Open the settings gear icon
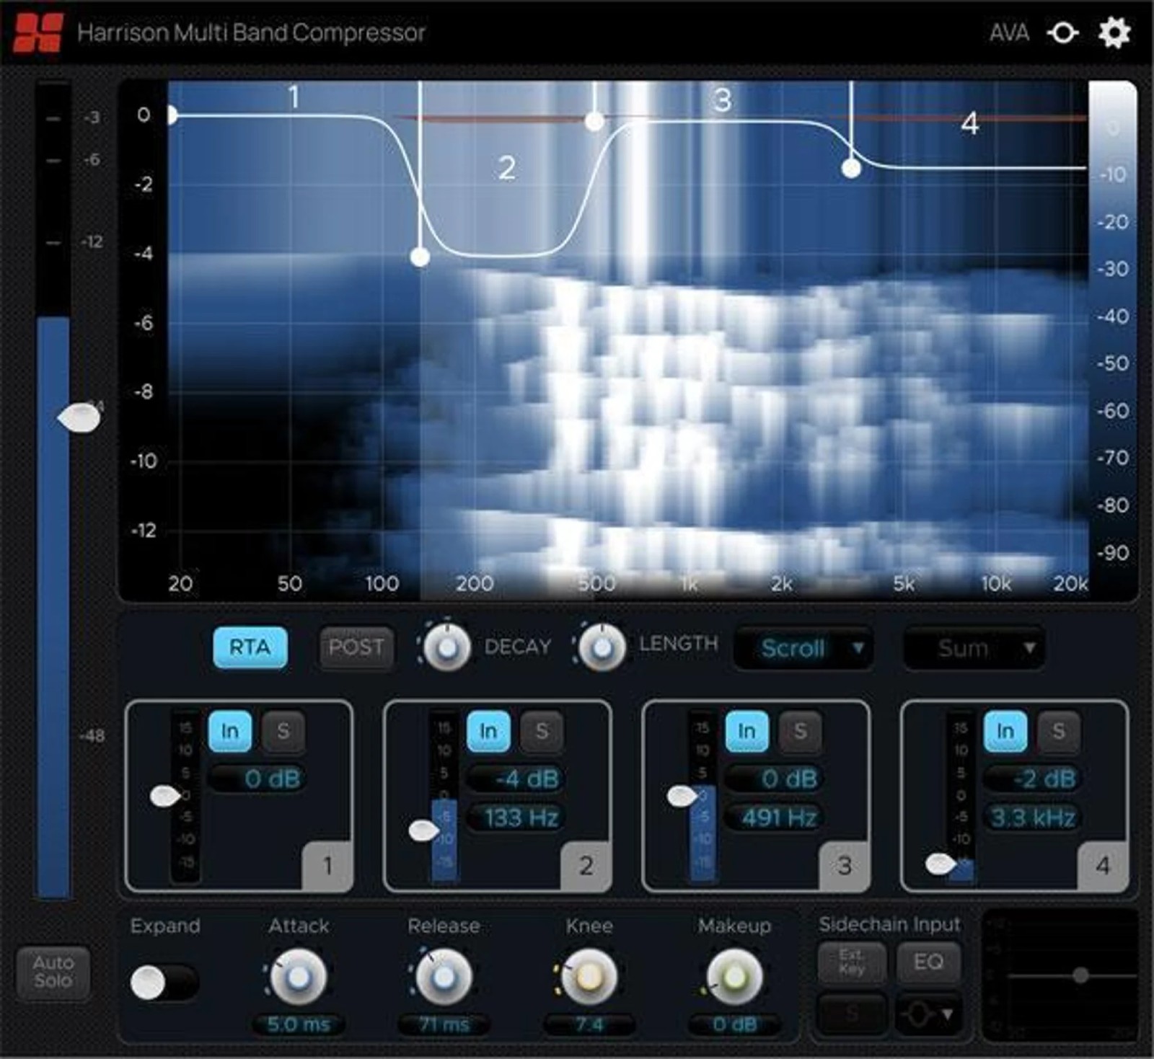Image resolution: width=1154 pixels, height=1059 pixels. pyautogui.click(x=1114, y=32)
